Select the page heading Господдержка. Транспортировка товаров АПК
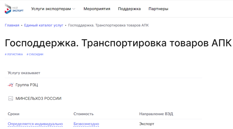233x129 pixels. pyautogui.click(x=118, y=43)
